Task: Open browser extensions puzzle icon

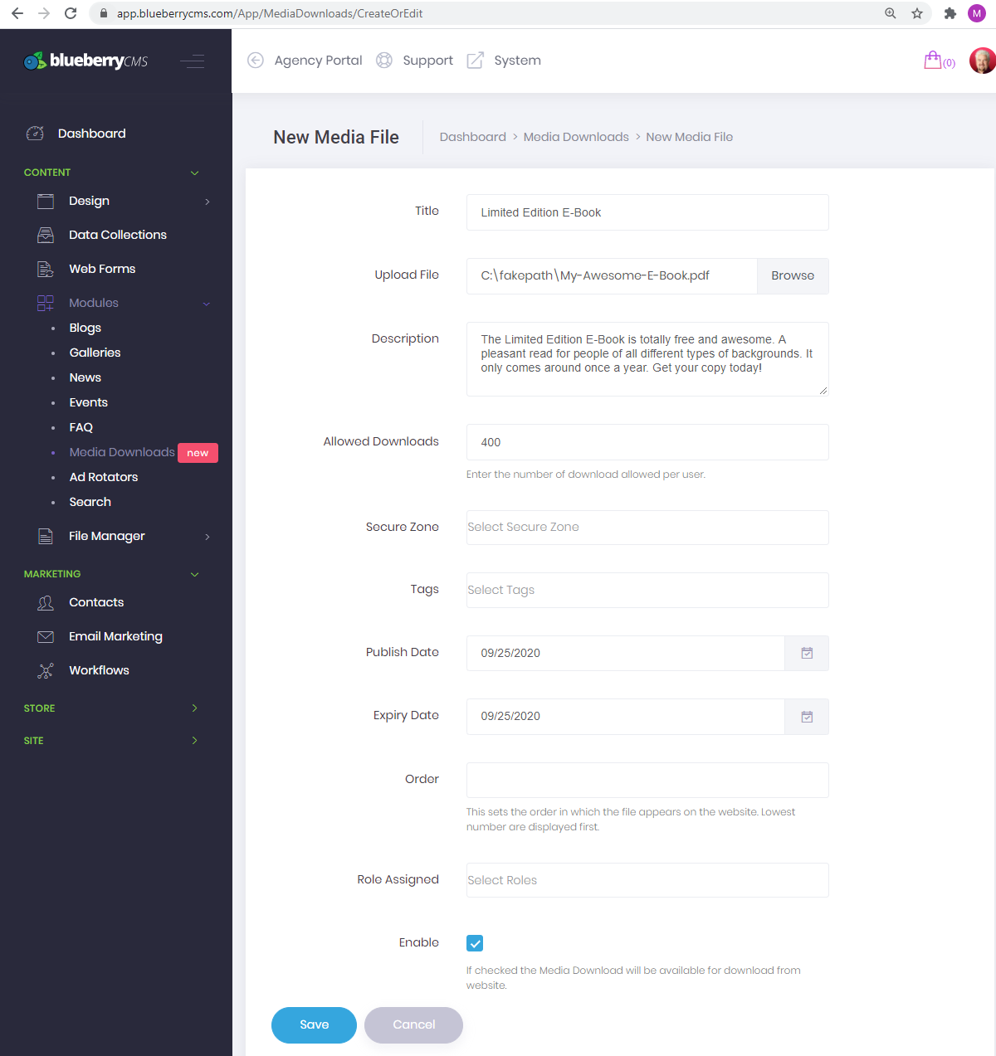Action: pos(950,13)
